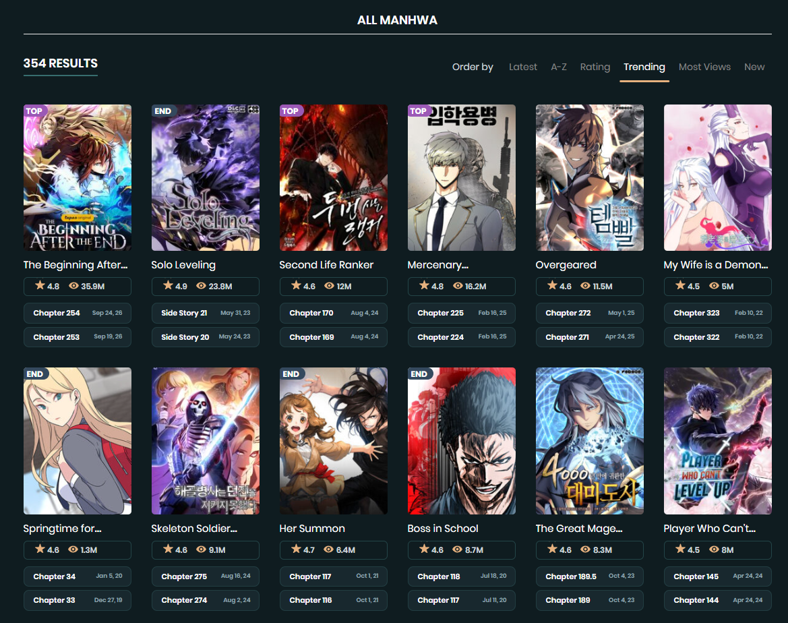Click the star rating icon for Solo Leveling
This screenshot has width=788, height=623.
[x=168, y=286]
